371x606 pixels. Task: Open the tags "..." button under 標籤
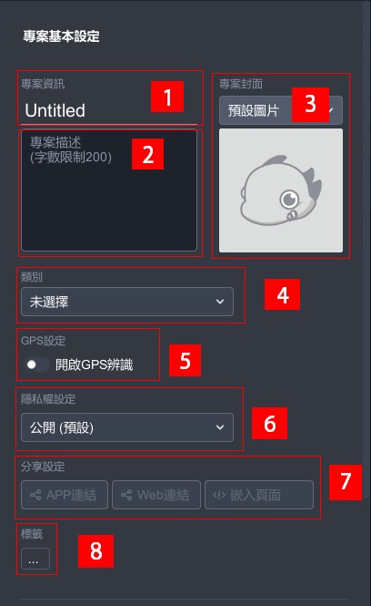[35, 559]
